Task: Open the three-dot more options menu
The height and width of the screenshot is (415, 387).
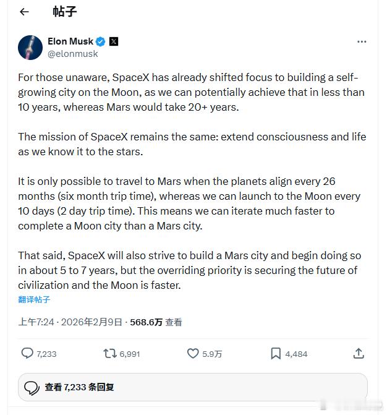Action: click(362, 42)
